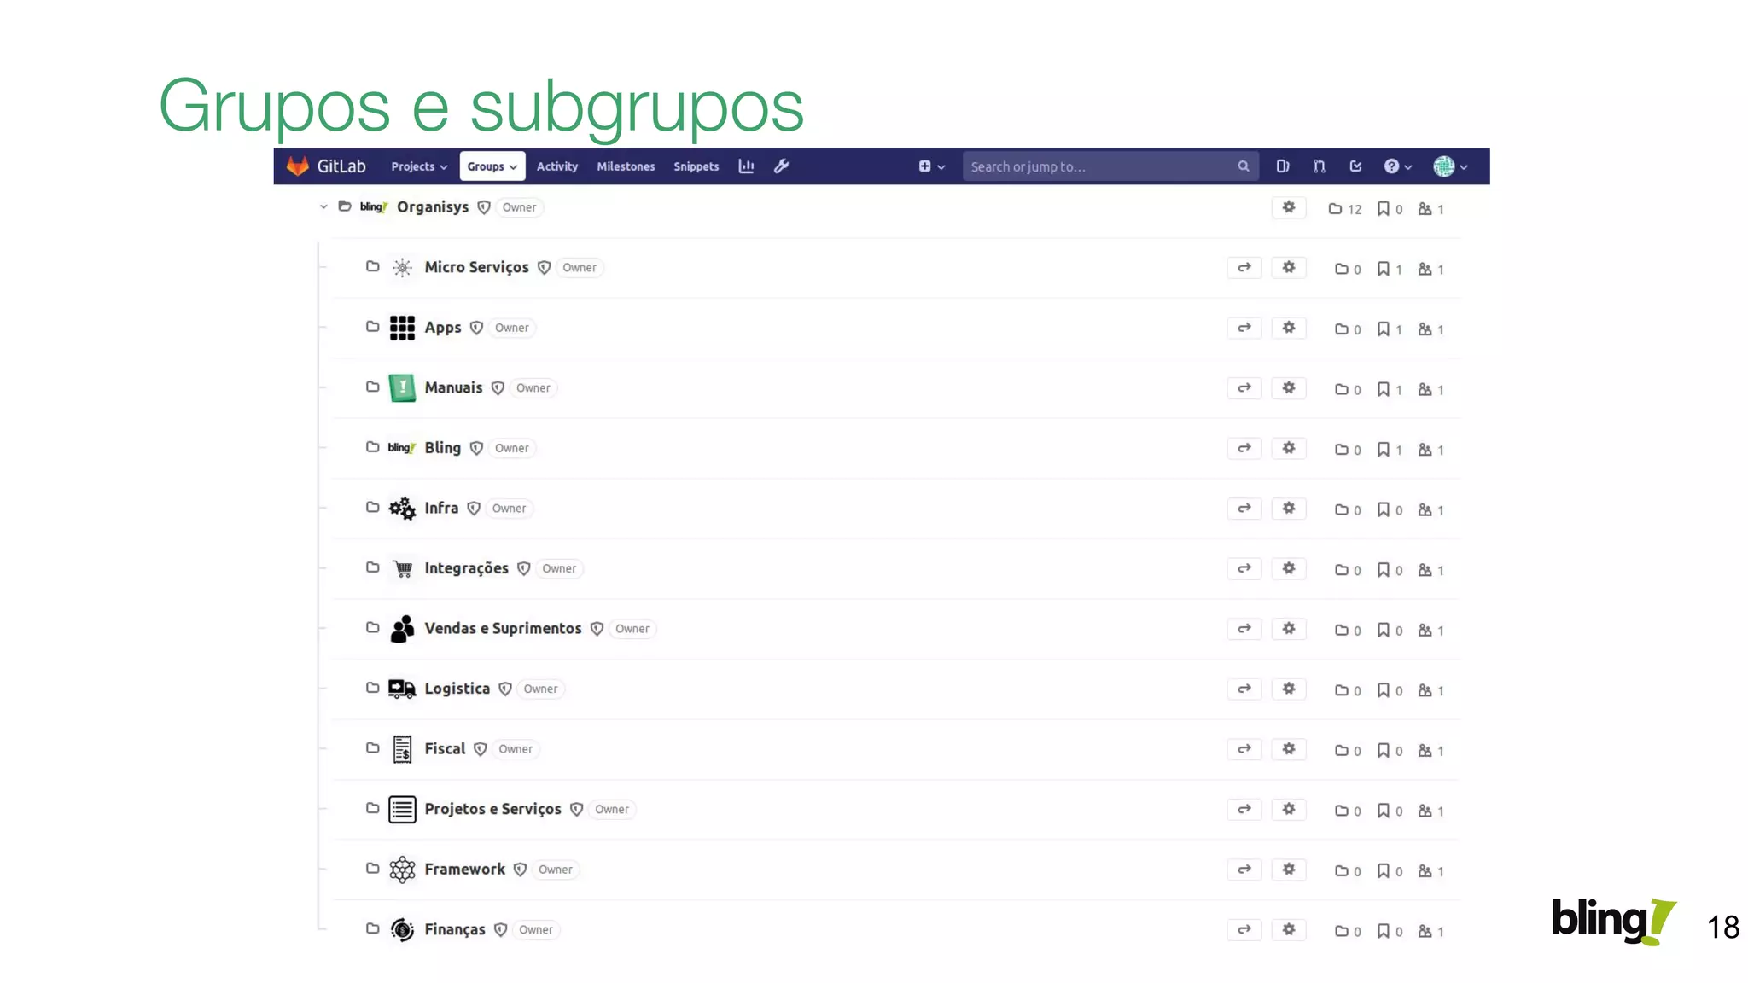Open settings gear for Apps

(1289, 328)
